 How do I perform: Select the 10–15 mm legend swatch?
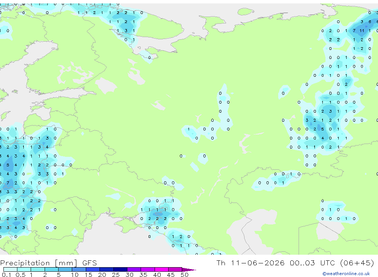coord(79,269)
